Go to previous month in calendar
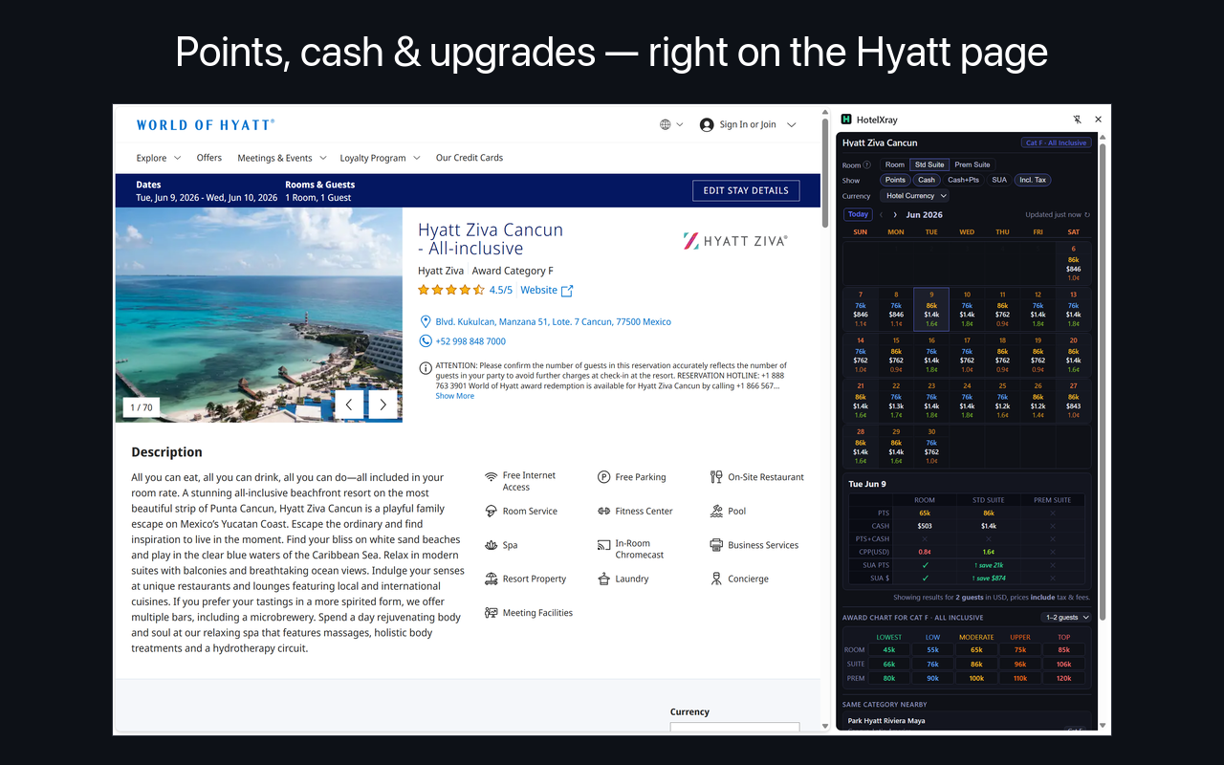Screen dimensions: 1224x765 881,215
